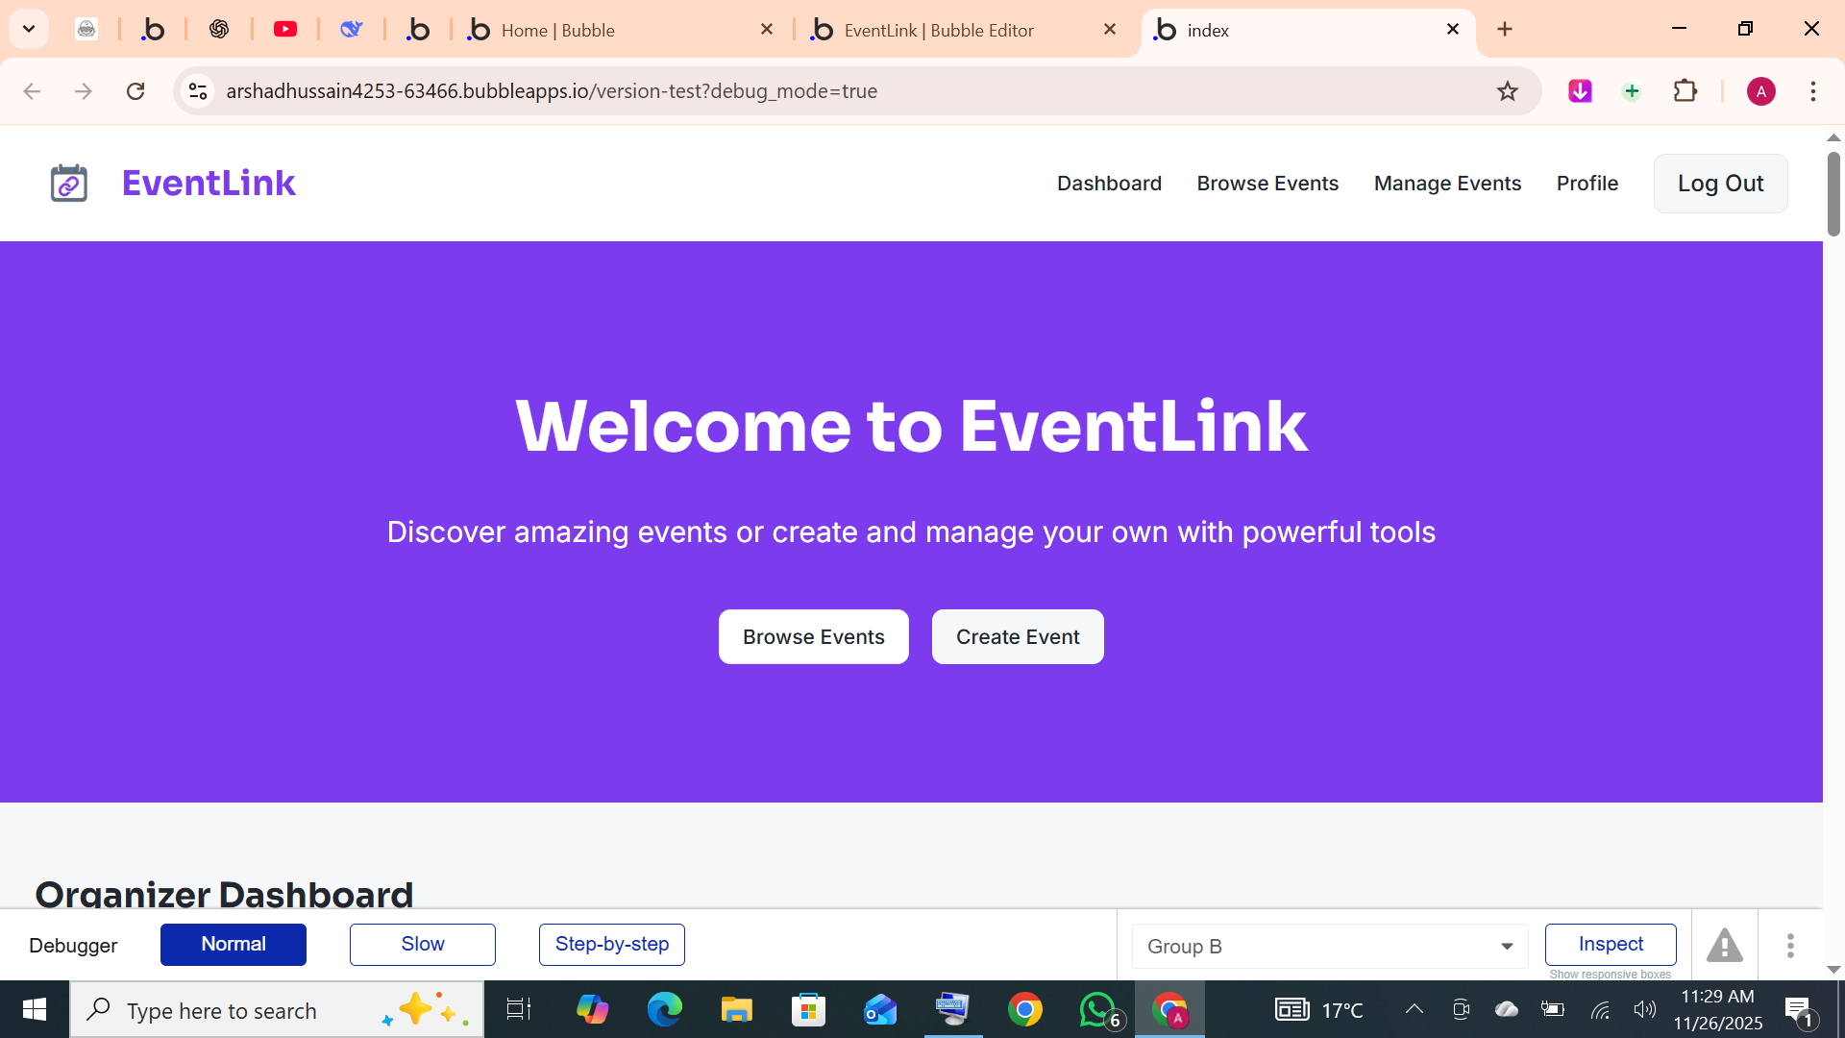Open Chrome's three-dot menu
1845x1038 pixels.
point(1813,91)
